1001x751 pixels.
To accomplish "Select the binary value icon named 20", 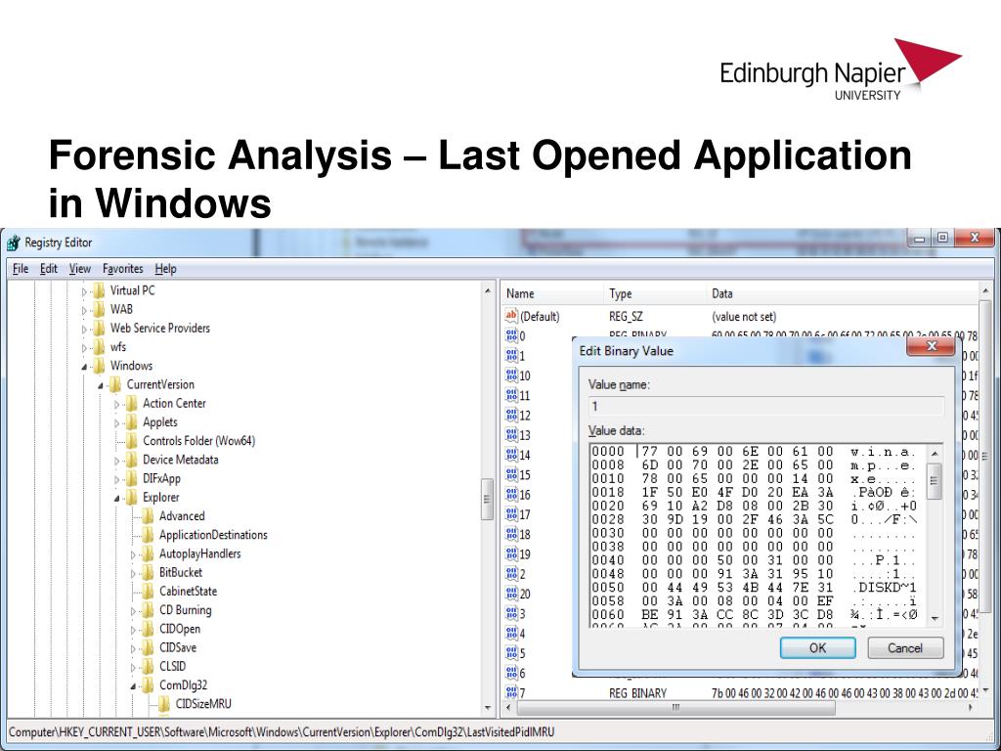I will [511, 594].
